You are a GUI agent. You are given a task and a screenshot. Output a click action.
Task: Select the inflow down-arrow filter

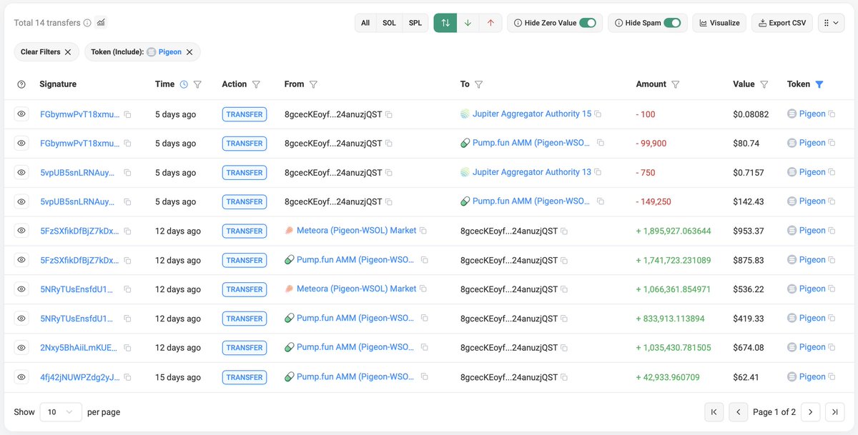point(468,23)
